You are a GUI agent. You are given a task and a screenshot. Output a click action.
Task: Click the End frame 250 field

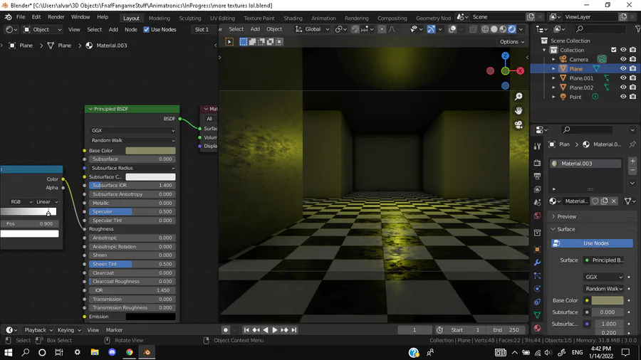[506, 330]
